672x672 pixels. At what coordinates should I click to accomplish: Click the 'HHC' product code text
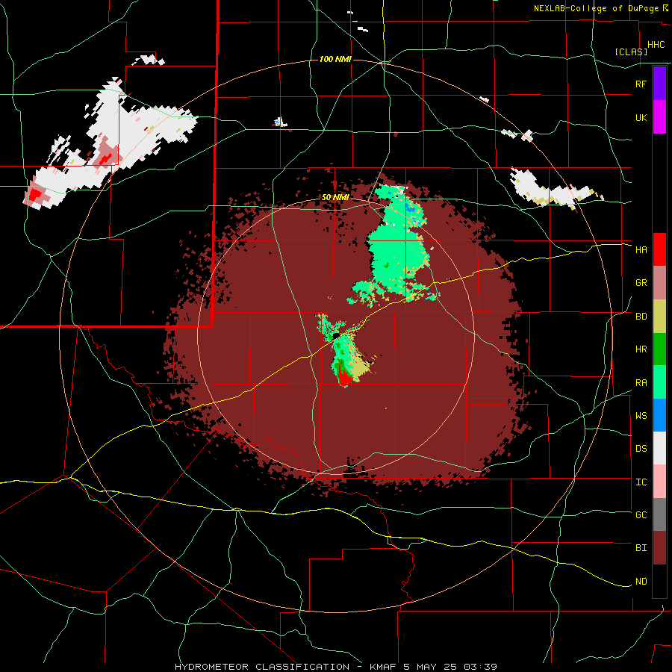656,45
